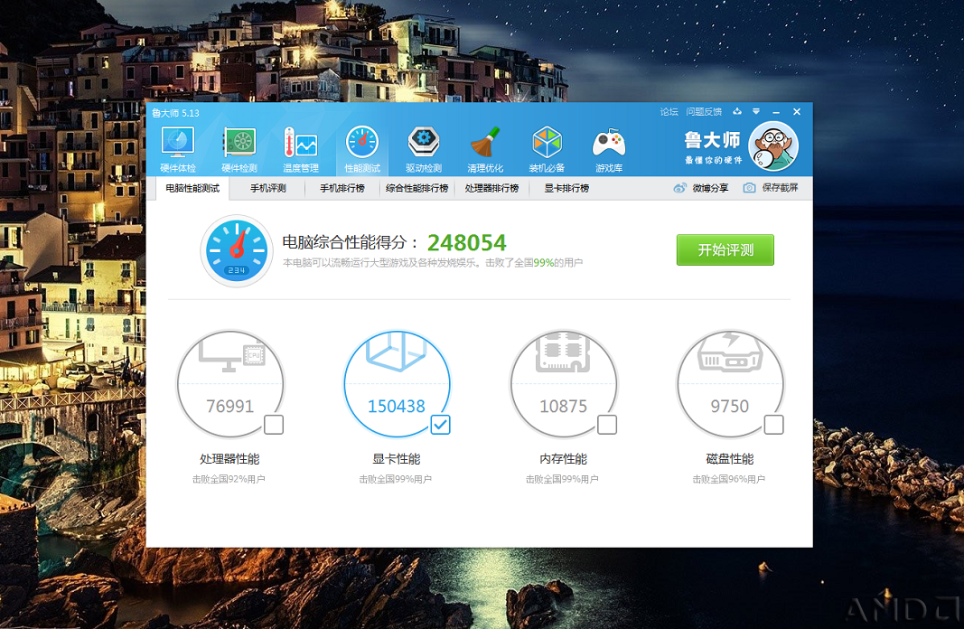The image size is (964, 629).
Task: Enable the 内存性能 checkbox
Action: pos(607,425)
